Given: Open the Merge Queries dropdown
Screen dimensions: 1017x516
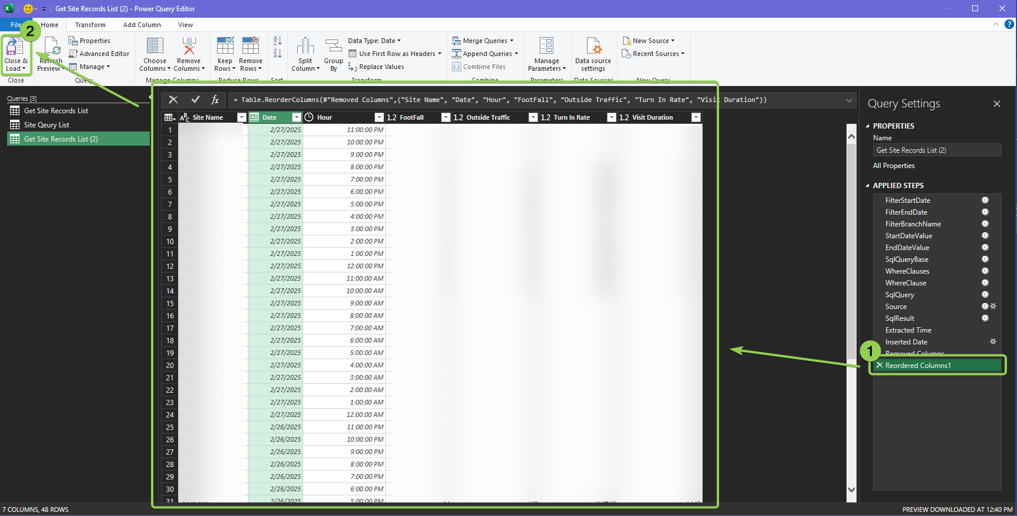Looking at the screenshot, I should click(x=483, y=41).
